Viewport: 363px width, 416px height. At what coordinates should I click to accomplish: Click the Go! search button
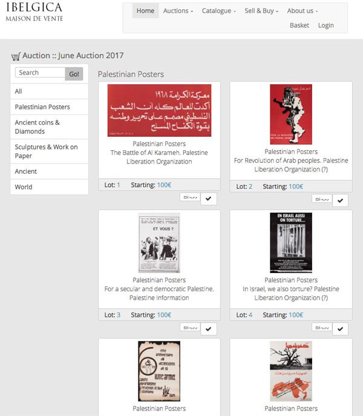pyautogui.click(x=74, y=74)
